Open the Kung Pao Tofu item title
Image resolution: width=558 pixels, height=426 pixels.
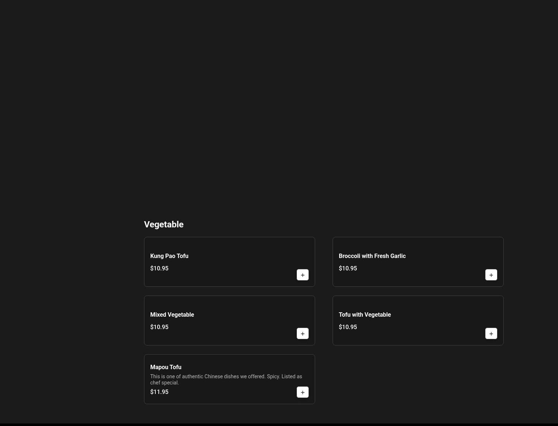click(x=169, y=256)
